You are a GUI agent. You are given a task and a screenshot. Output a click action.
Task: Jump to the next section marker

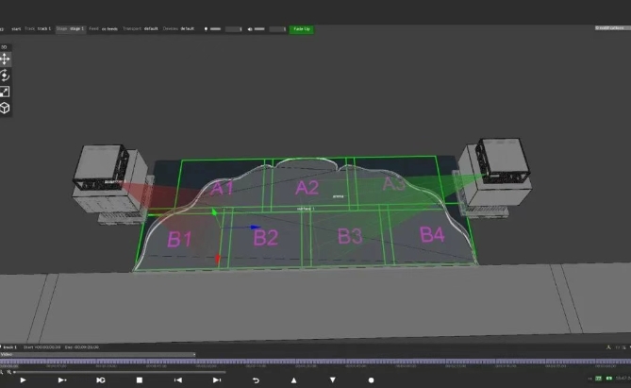pos(217,380)
